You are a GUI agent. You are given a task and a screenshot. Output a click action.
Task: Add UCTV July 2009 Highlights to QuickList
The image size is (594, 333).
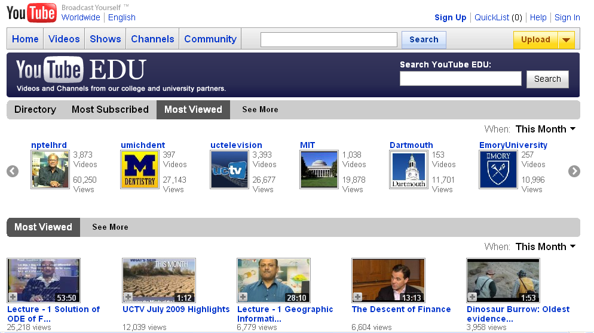[x=128, y=297]
